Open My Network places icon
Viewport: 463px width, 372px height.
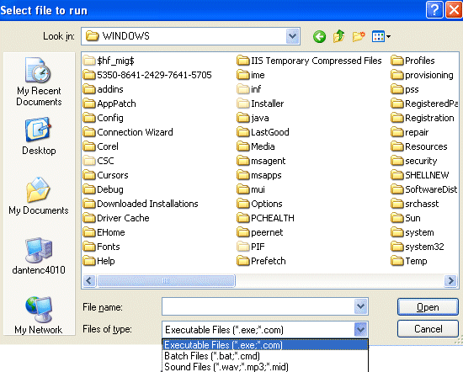coord(39,316)
